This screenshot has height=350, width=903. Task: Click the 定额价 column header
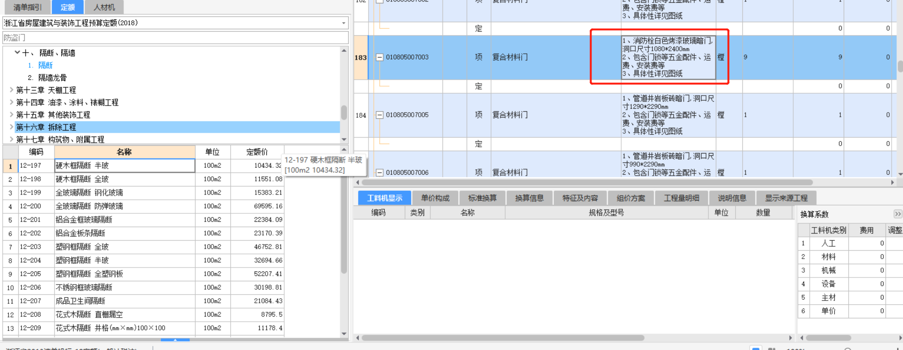click(257, 152)
